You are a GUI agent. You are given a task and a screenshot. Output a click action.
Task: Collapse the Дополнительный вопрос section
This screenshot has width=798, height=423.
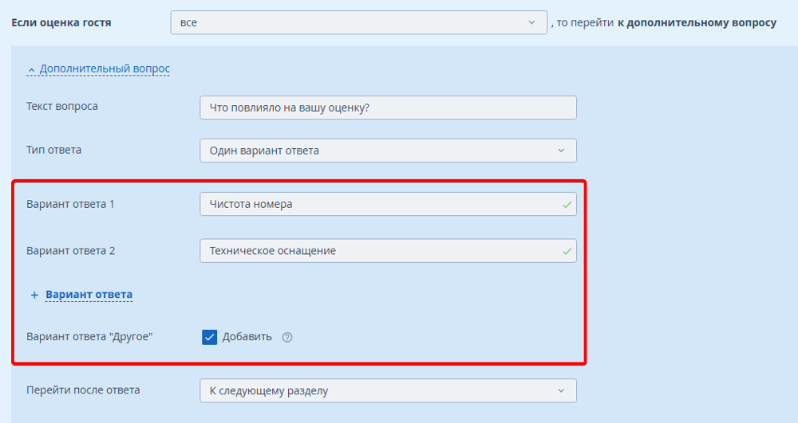(x=105, y=69)
